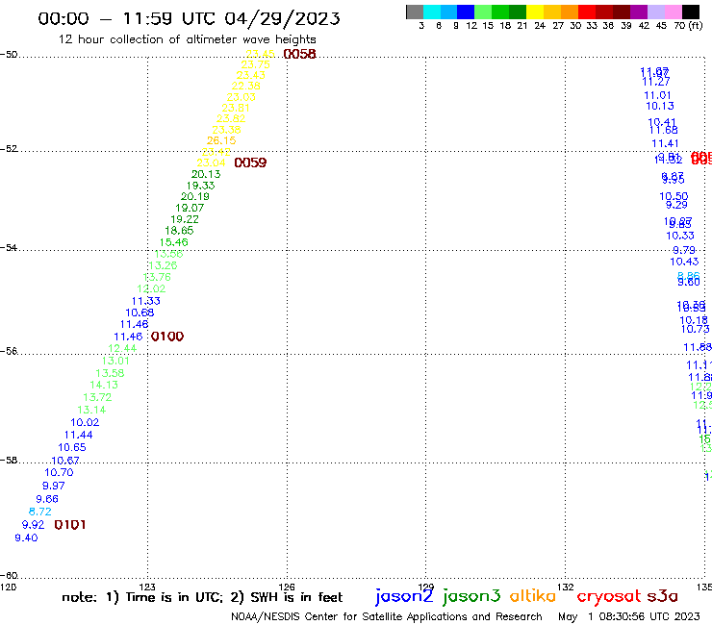712x625 pixels.
Task: Click the 20.13 wave height value
Action: click(x=206, y=174)
